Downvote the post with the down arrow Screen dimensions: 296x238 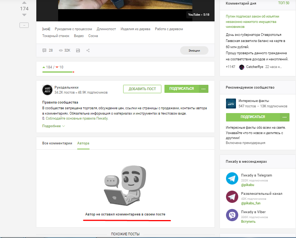pyautogui.click(x=24, y=15)
